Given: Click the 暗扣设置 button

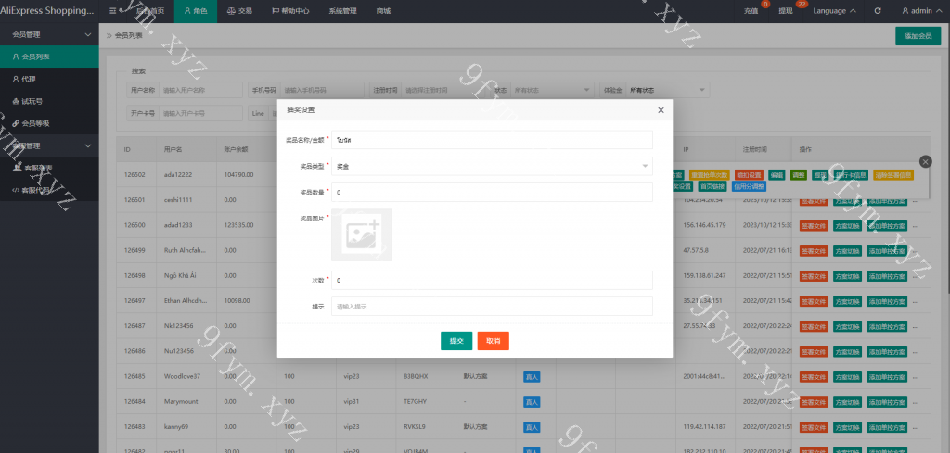Looking at the screenshot, I should 750,175.
